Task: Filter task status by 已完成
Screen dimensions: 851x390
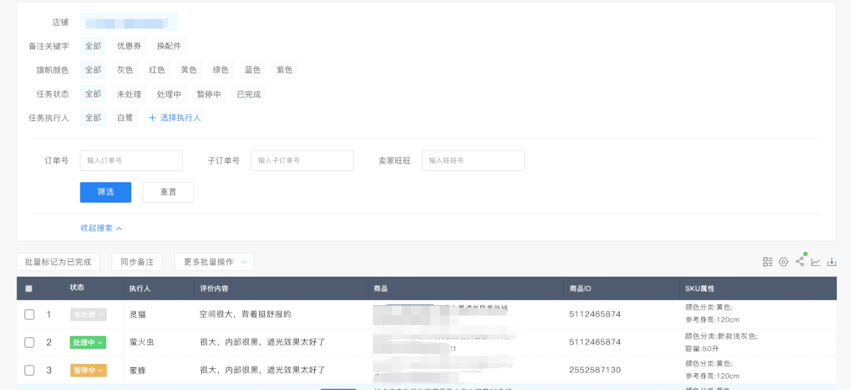Action: coord(249,94)
